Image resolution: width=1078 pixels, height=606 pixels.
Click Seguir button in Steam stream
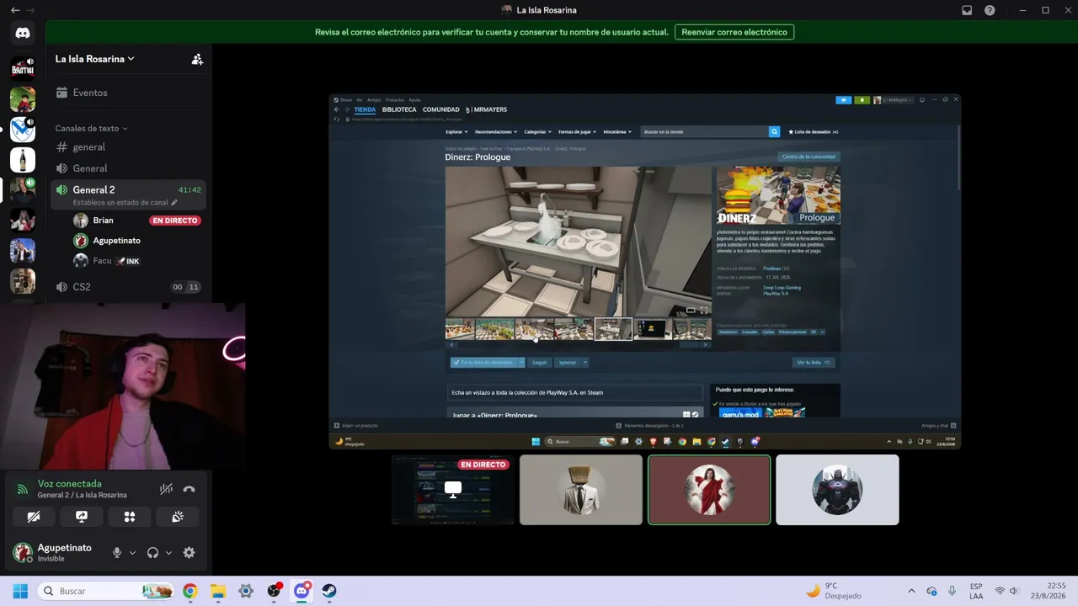click(x=540, y=363)
